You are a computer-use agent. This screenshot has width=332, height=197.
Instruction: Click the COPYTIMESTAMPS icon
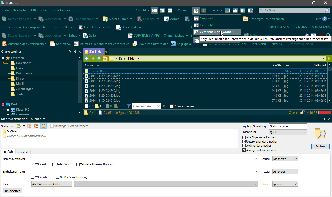tap(130, 36)
